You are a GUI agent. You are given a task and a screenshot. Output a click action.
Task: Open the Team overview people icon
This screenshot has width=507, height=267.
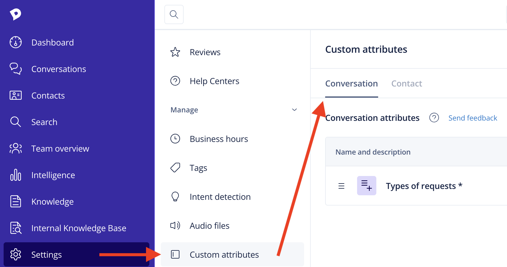click(x=16, y=148)
